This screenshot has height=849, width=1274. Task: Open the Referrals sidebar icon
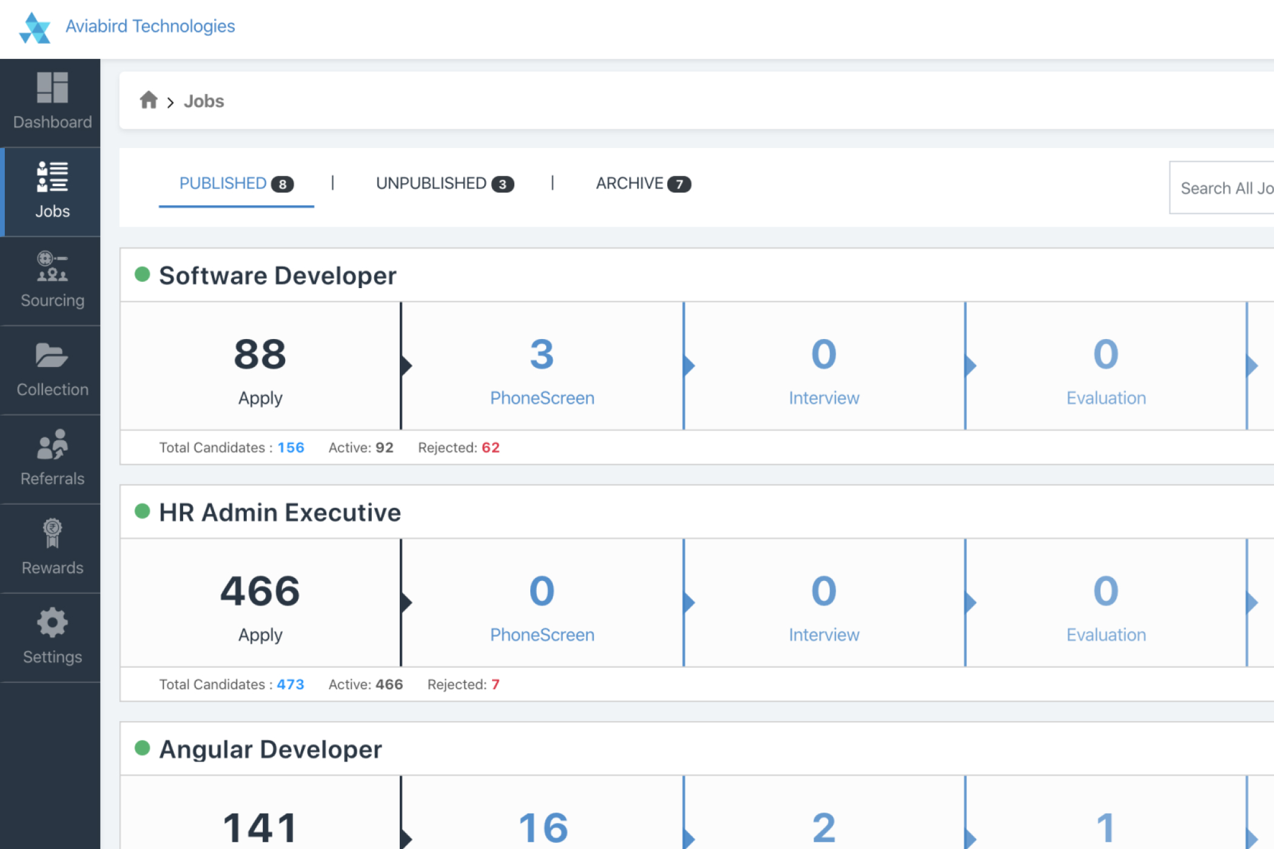click(52, 444)
